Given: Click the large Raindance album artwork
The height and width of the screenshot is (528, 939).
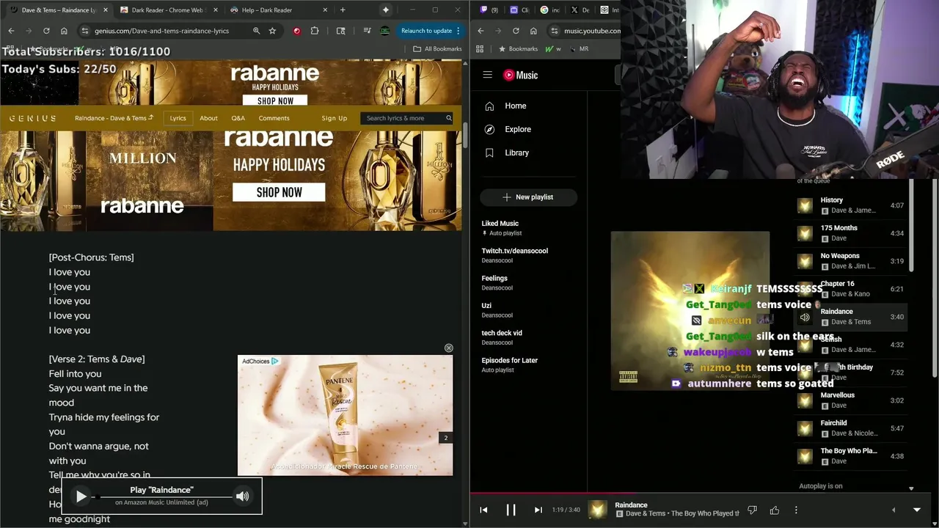Looking at the screenshot, I should pos(690,310).
